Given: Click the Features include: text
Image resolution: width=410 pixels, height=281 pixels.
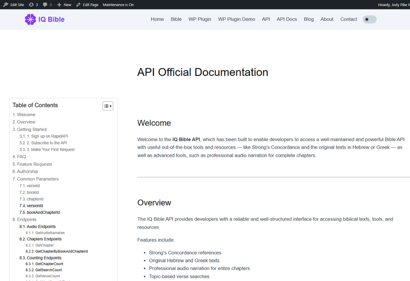Looking at the screenshot, I should [x=156, y=240].
